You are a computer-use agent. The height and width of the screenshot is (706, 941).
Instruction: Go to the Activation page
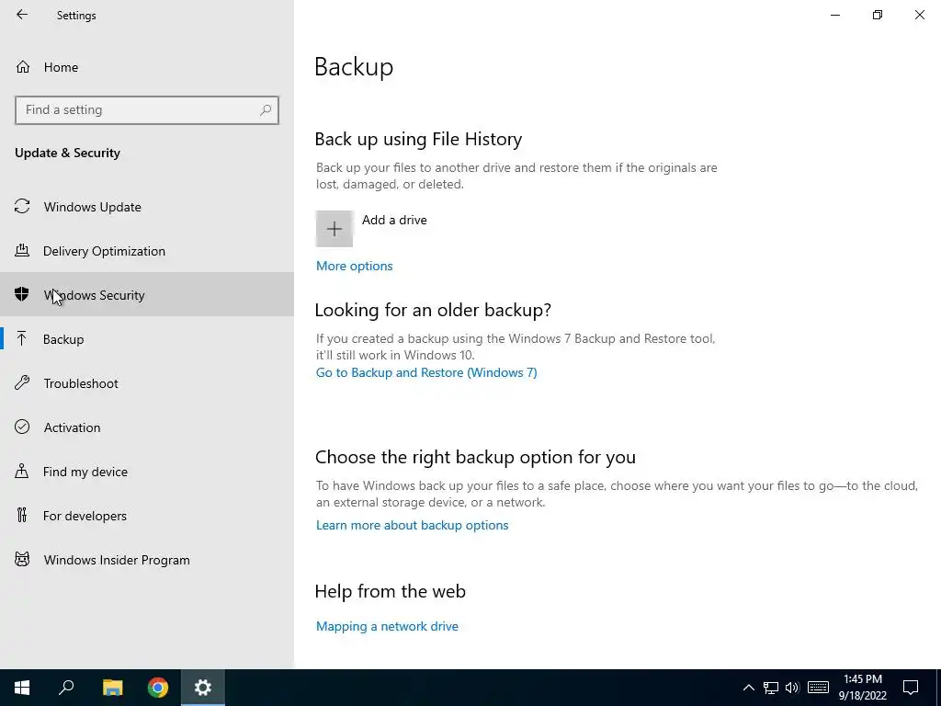147,427
